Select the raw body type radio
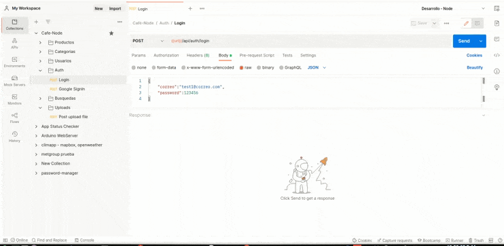The height and width of the screenshot is (246, 504). 241,67
